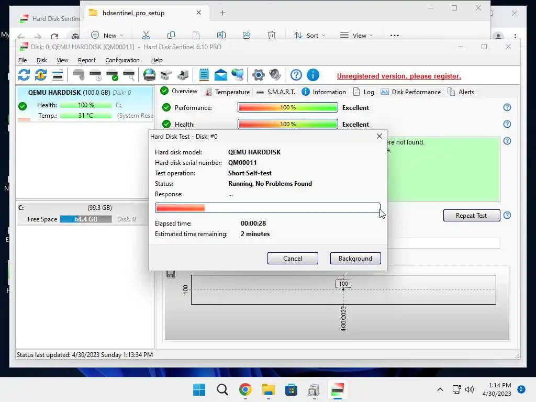
Task: Select QEMU HARDDISK in disk list
Action: (85, 104)
